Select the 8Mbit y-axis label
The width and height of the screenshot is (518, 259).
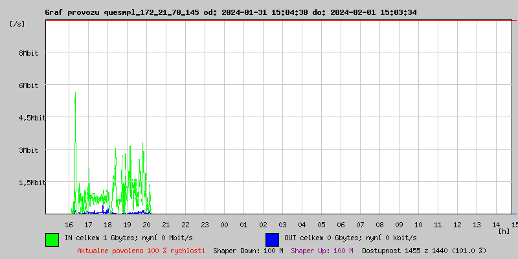tap(28, 53)
